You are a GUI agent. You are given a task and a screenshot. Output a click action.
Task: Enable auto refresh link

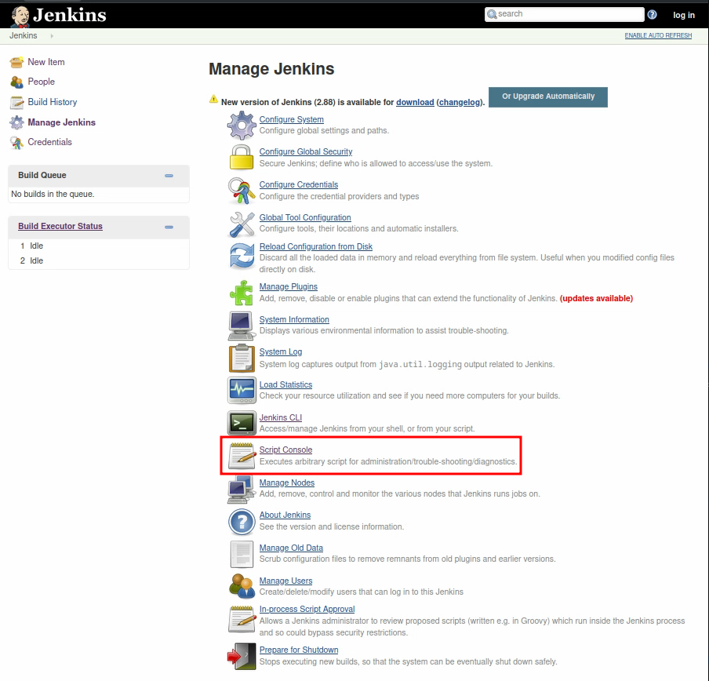[658, 36]
